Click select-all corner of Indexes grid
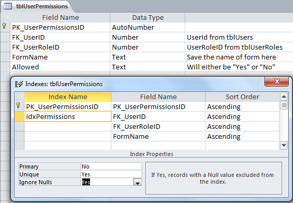This screenshot has height=203, width=293. pos(19,97)
